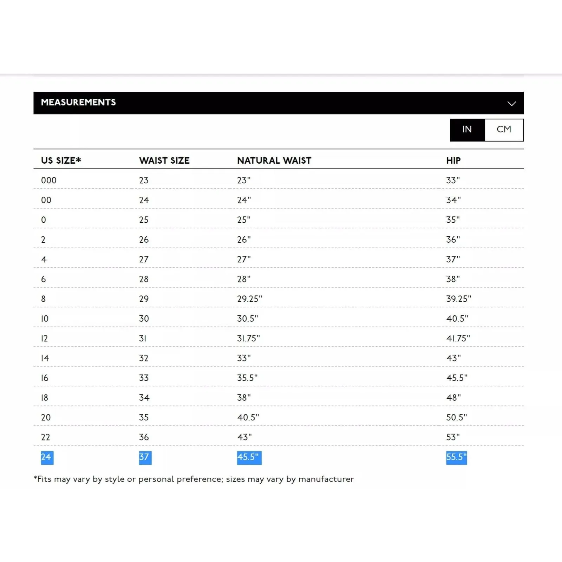Select the US size 12 row label
The height and width of the screenshot is (562, 562).
(x=45, y=339)
